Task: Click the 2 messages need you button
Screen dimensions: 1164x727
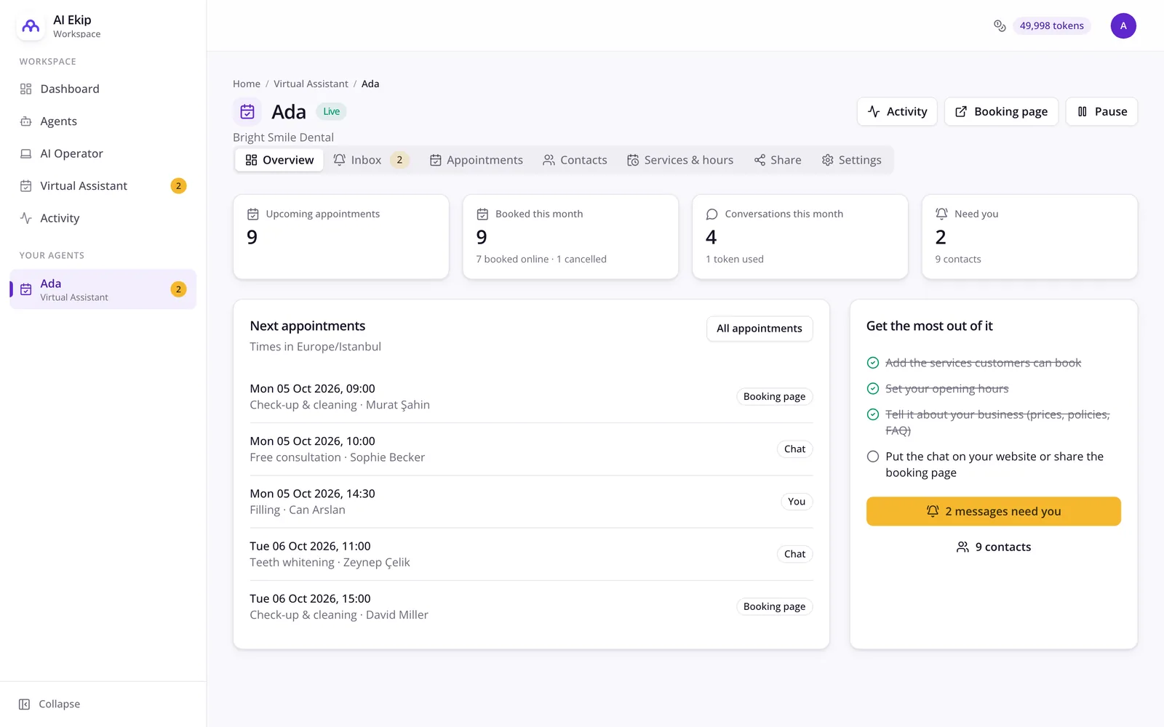Action: (x=994, y=511)
